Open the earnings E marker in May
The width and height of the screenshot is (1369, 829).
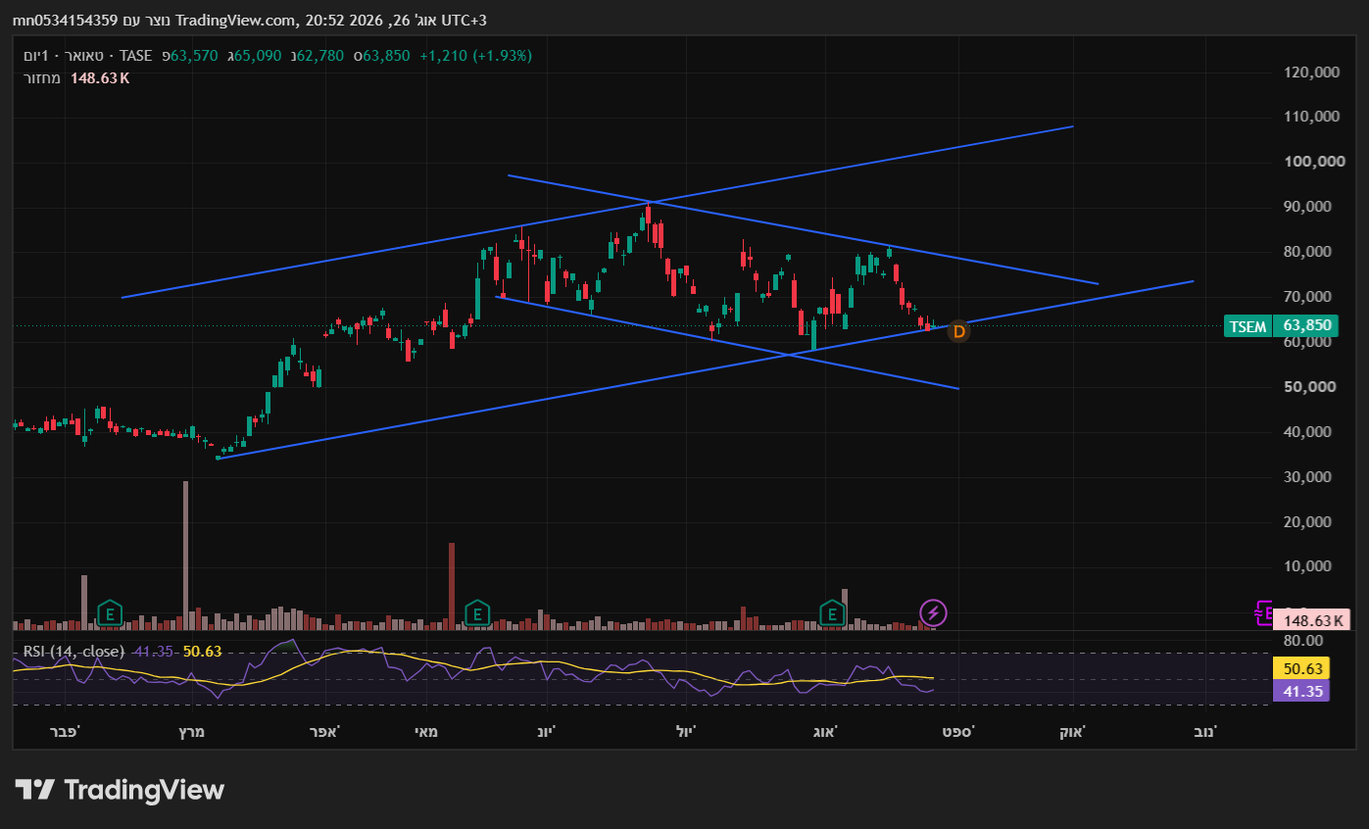tap(476, 614)
